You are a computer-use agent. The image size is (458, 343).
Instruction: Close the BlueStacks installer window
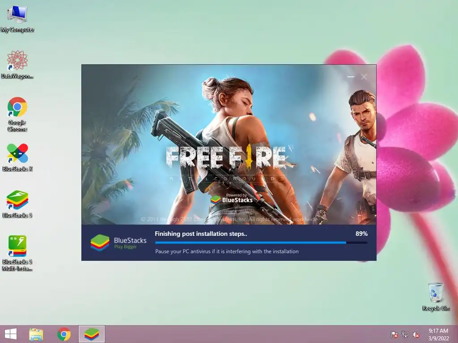364,77
